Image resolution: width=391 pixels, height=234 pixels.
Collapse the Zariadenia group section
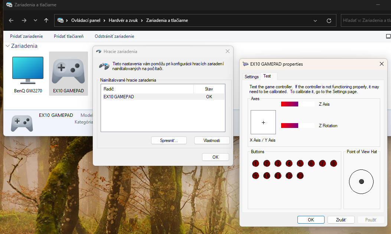(7, 46)
